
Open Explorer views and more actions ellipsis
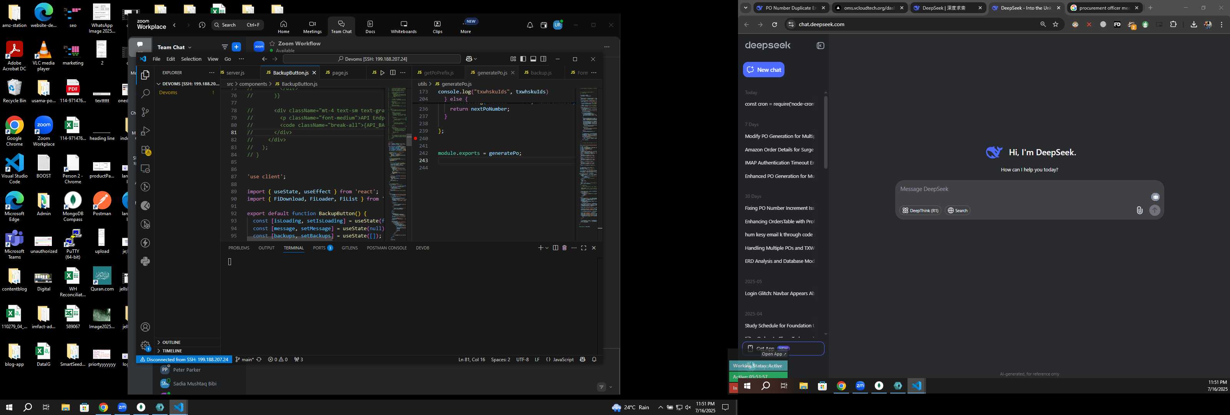coord(211,73)
